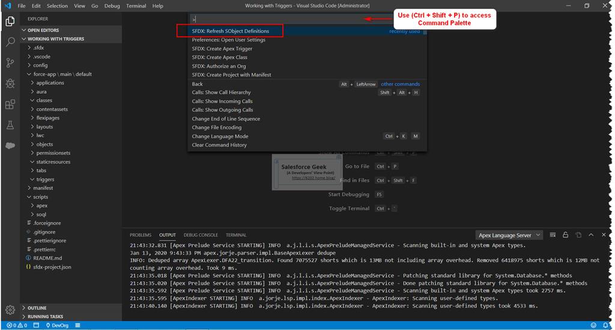Open the Debug view bug icon

click(x=10, y=83)
